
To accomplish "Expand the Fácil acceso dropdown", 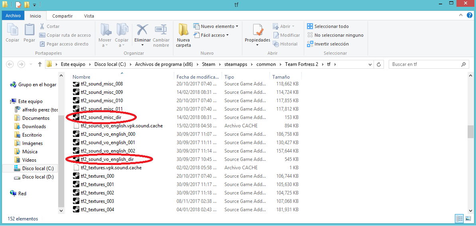I will pyautogui.click(x=227, y=35).
